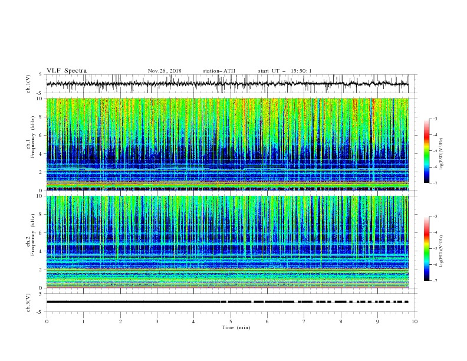Click the ch.1 color bar "log(PSD)(V²/Hz)" label

pyautogui.click(x=442, y=154)
